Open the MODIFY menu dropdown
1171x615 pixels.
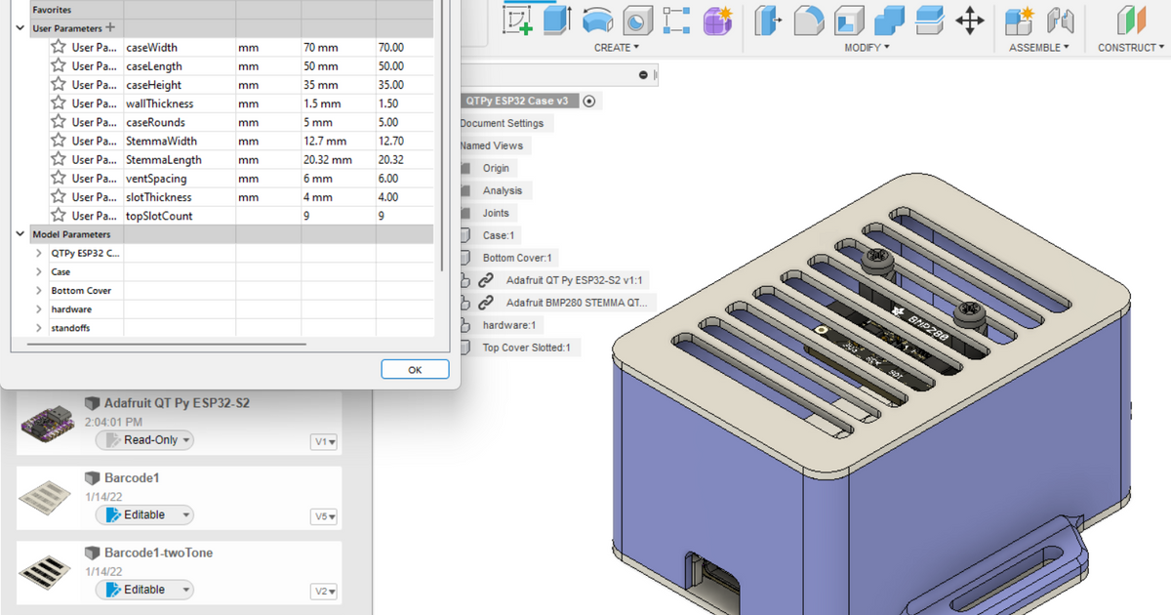[868, 47]
